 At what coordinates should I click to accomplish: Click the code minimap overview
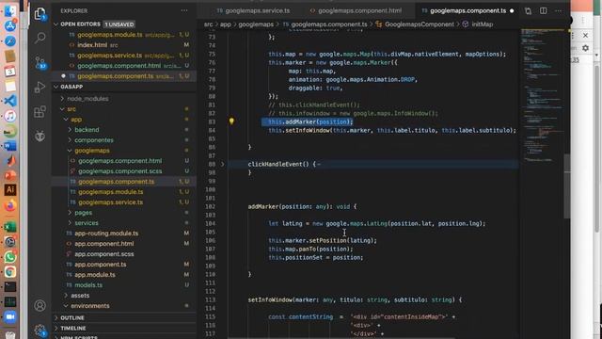click(542, 94)
